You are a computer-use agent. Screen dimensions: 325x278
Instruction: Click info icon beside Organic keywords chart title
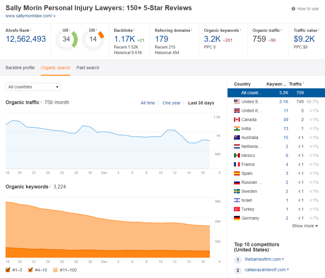click(x=50, y=186)
